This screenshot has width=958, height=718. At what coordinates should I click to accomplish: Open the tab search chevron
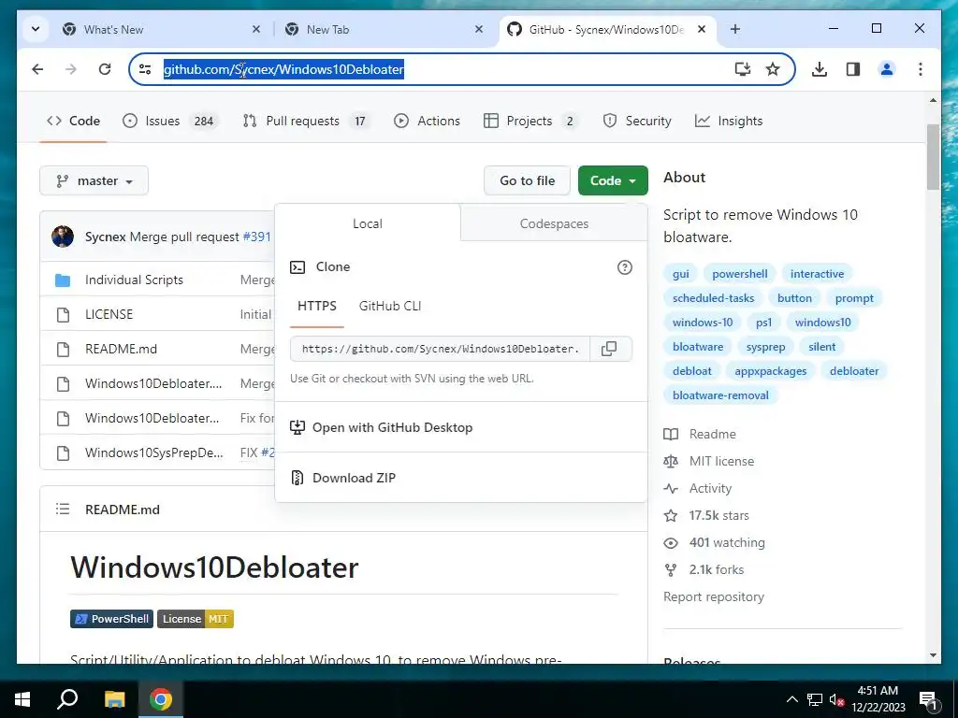(36, 29)
